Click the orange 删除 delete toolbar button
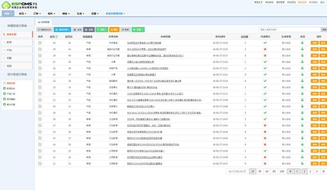 click(114, 29)
